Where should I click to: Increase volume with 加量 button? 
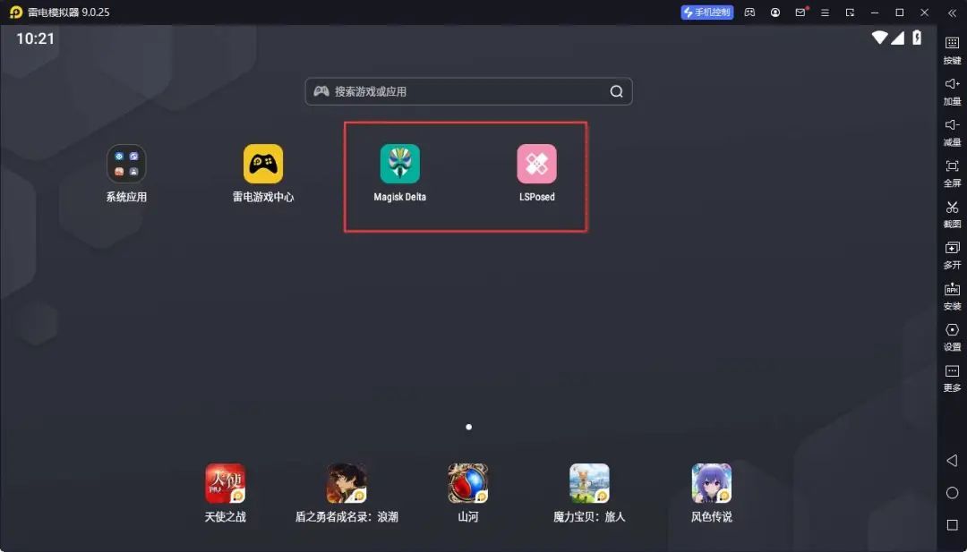[x=952, y=91]
